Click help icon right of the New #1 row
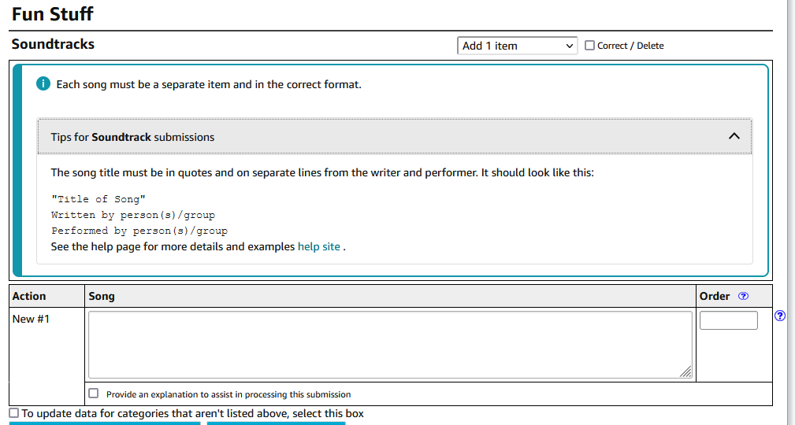 [779, 316]
